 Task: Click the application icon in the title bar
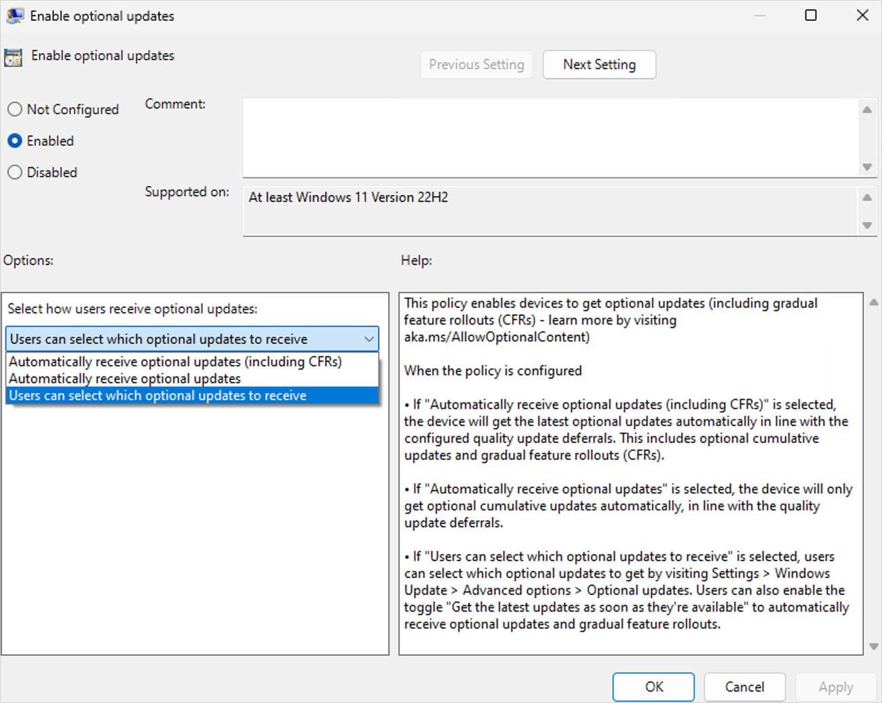click(14, 14)
